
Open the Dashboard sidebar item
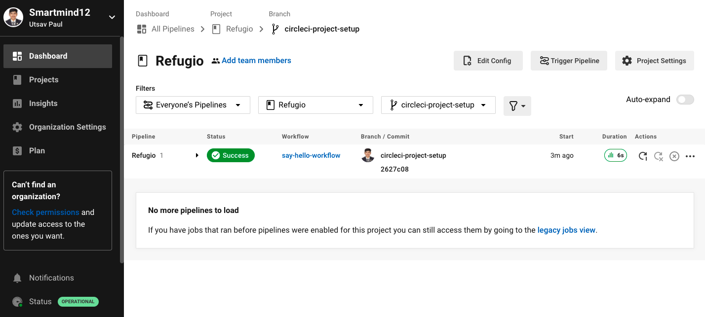[58, 56]
